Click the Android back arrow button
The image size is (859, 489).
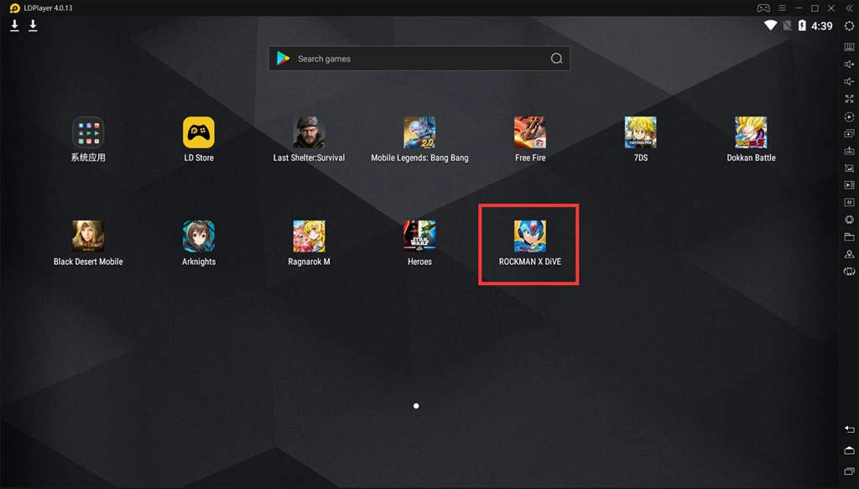849,429
